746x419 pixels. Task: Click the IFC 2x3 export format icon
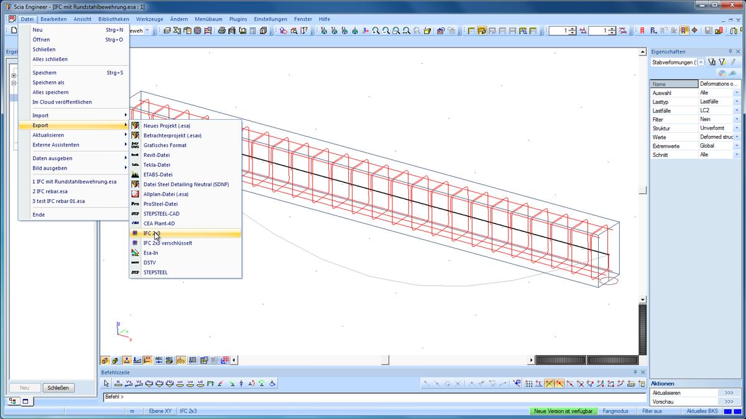tap(135, 233)
